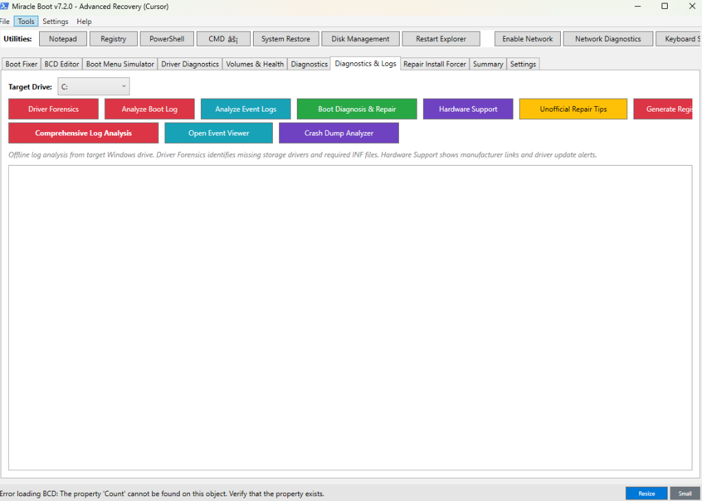Switch to the BCD Editor tab

click(x=61, y=64)
